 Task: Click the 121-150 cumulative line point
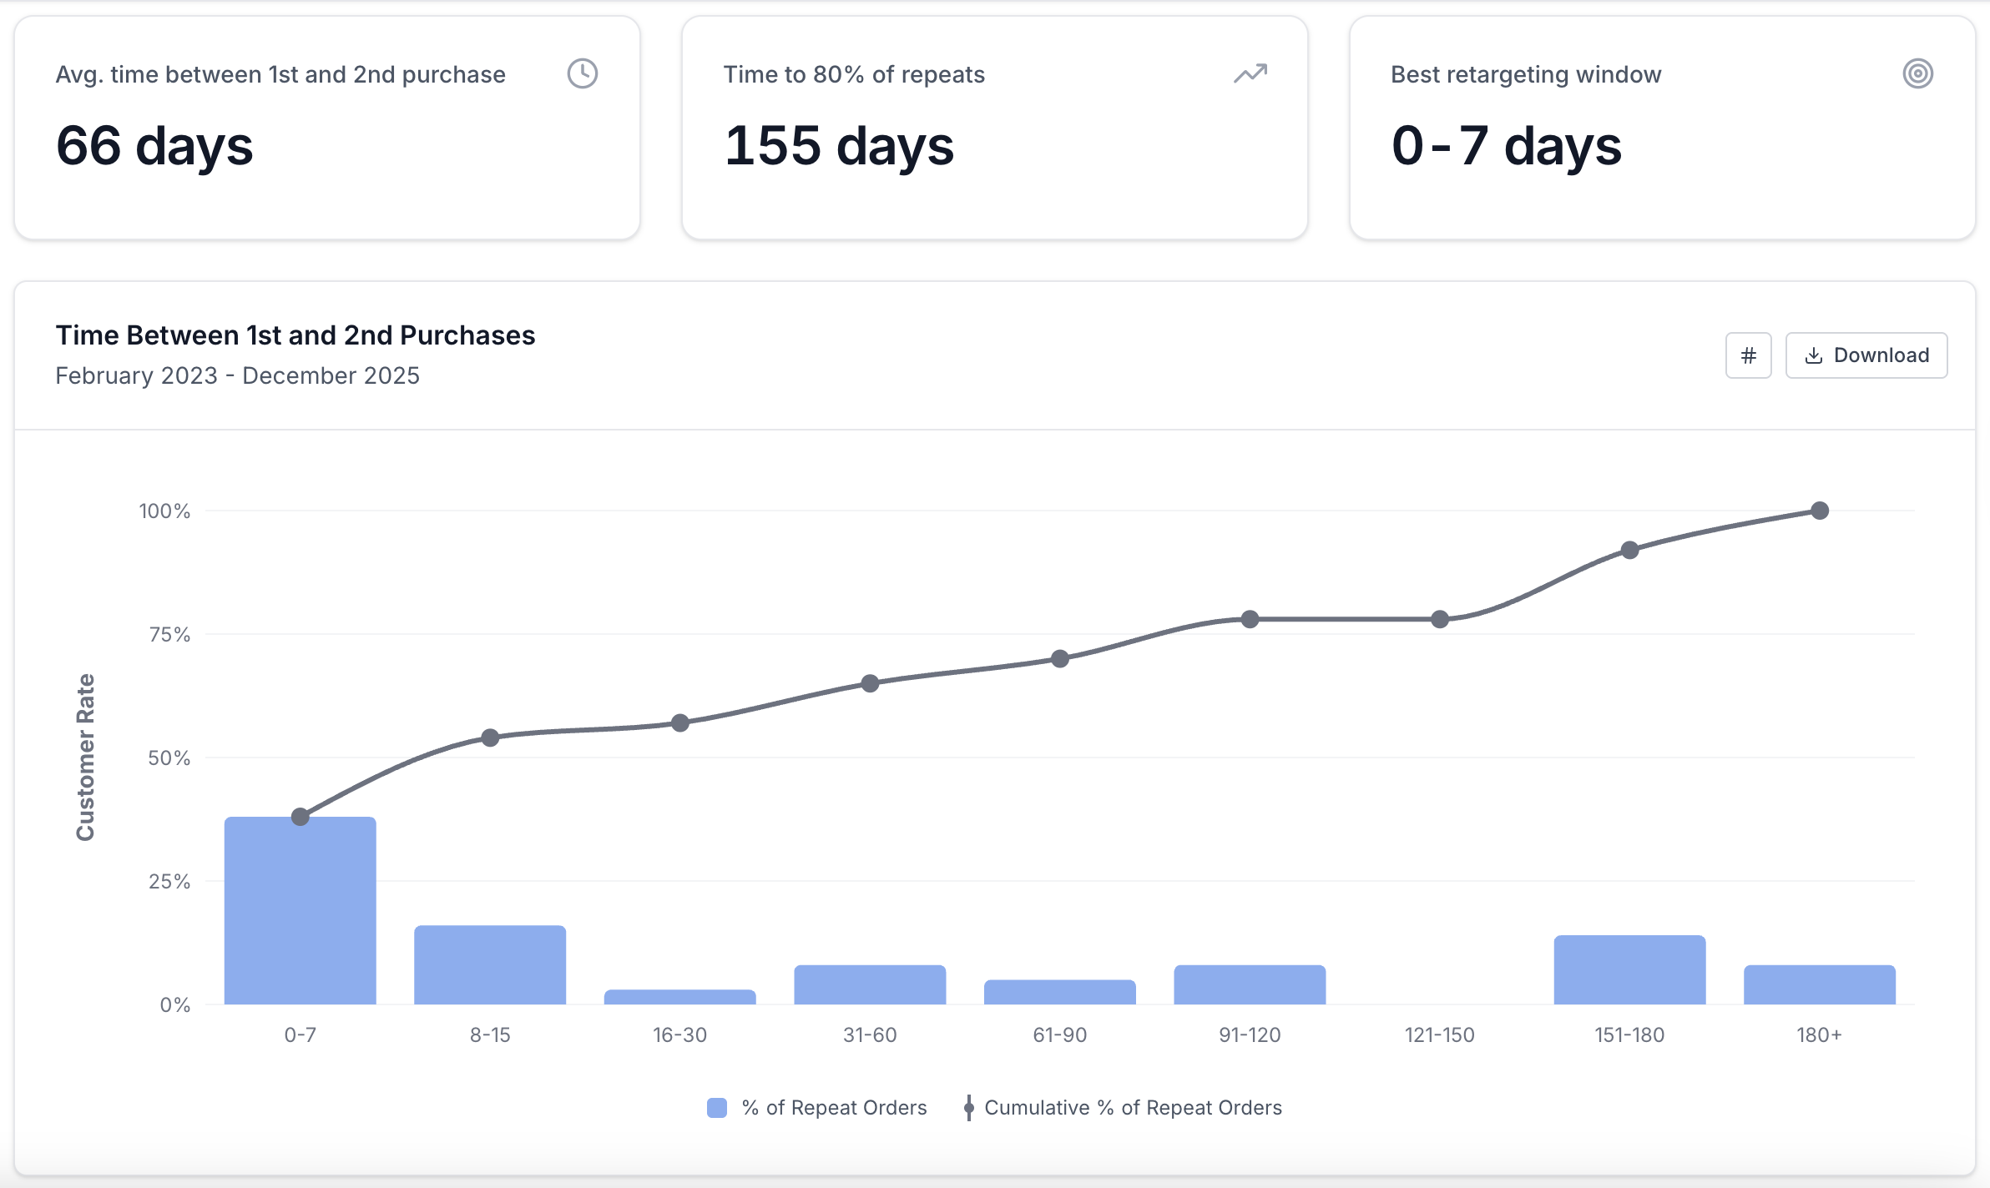pos(1439,619)
